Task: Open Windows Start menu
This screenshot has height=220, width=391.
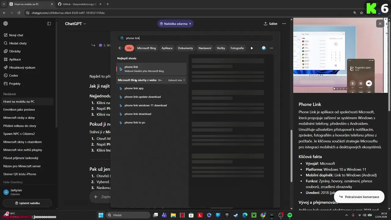Action: click(101, 215)
